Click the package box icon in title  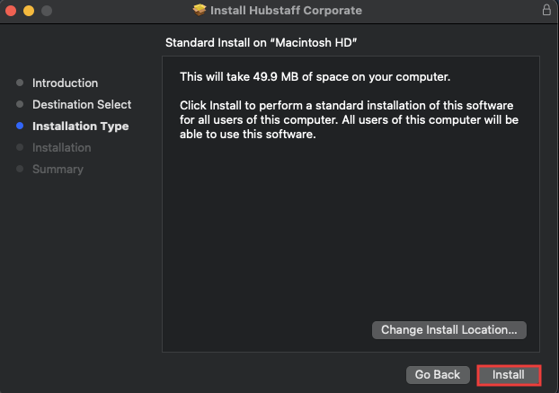coord(200,10)
